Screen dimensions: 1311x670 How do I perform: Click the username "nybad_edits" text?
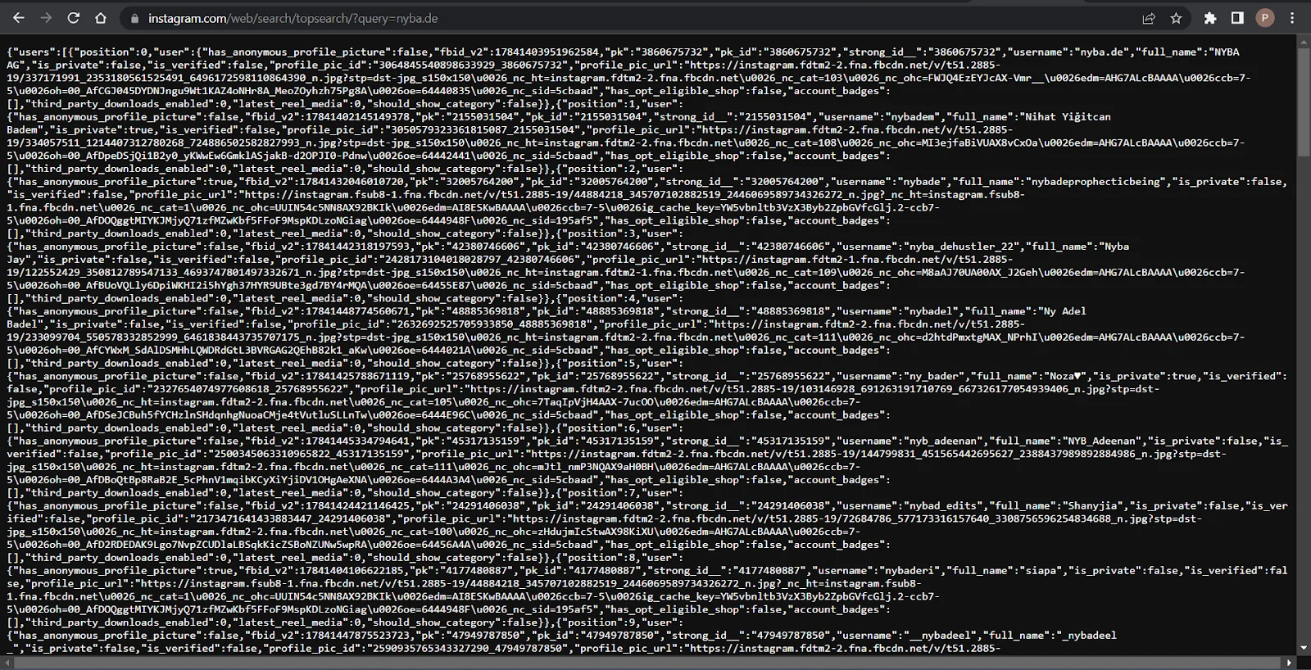point(944,505)
